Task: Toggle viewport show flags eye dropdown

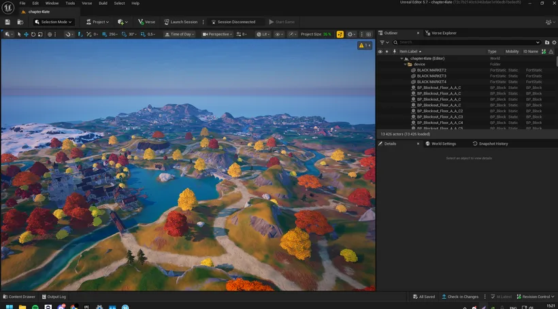Action: pyautogui.click(x=279, y=35)
